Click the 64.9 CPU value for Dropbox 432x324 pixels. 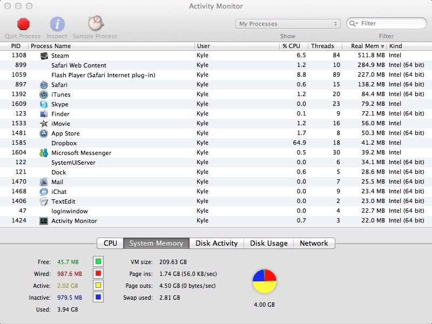[x=300, y=143]
